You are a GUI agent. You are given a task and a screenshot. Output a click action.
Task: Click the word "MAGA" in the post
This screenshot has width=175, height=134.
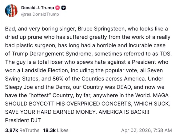tap(160, 96)
